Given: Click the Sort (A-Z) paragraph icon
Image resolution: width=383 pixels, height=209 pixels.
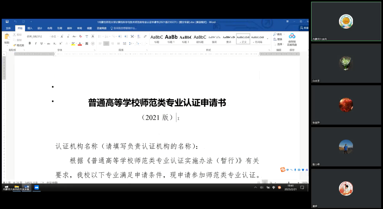Looking at the screenshot, I should [x=139, y=37].
